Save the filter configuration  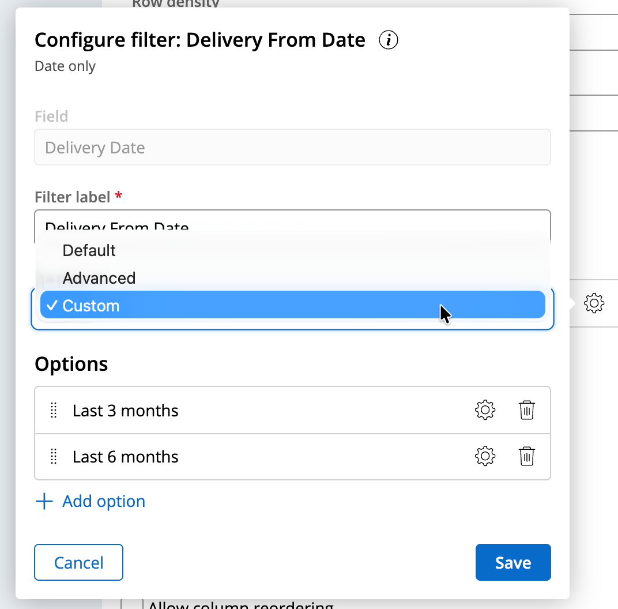coord(513,562)
